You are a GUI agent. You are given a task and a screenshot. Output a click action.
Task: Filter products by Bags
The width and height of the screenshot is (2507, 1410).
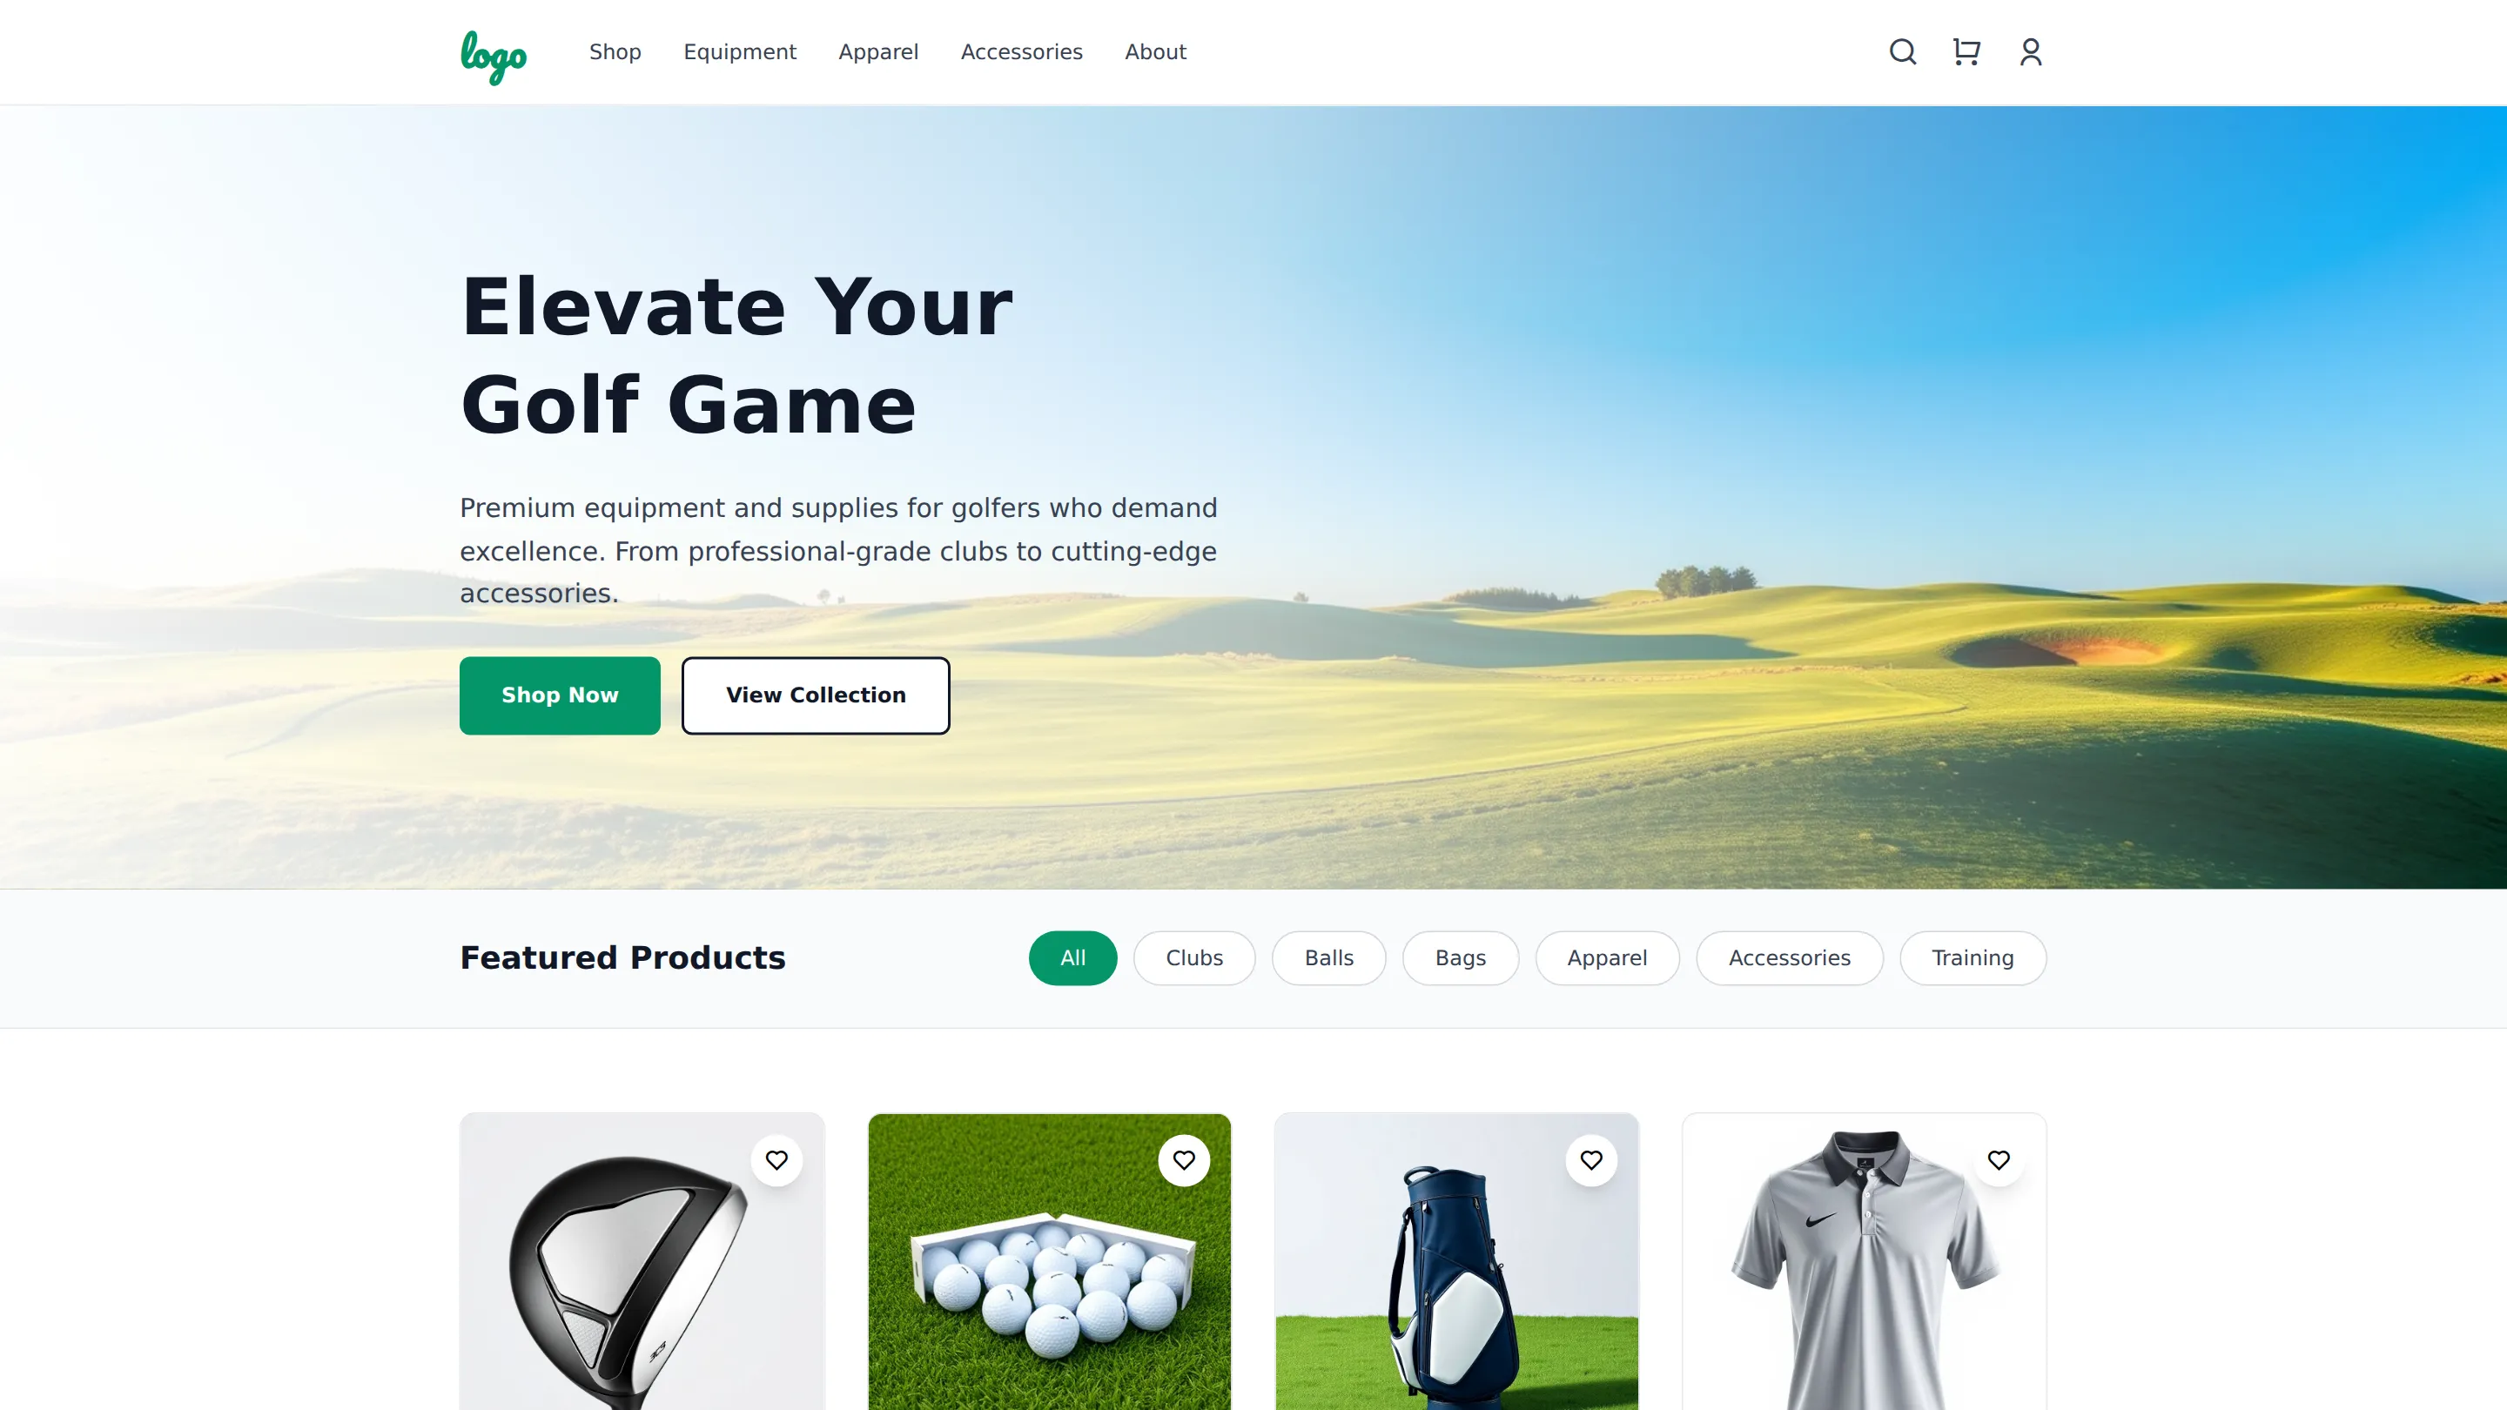tap(1460, 957)
